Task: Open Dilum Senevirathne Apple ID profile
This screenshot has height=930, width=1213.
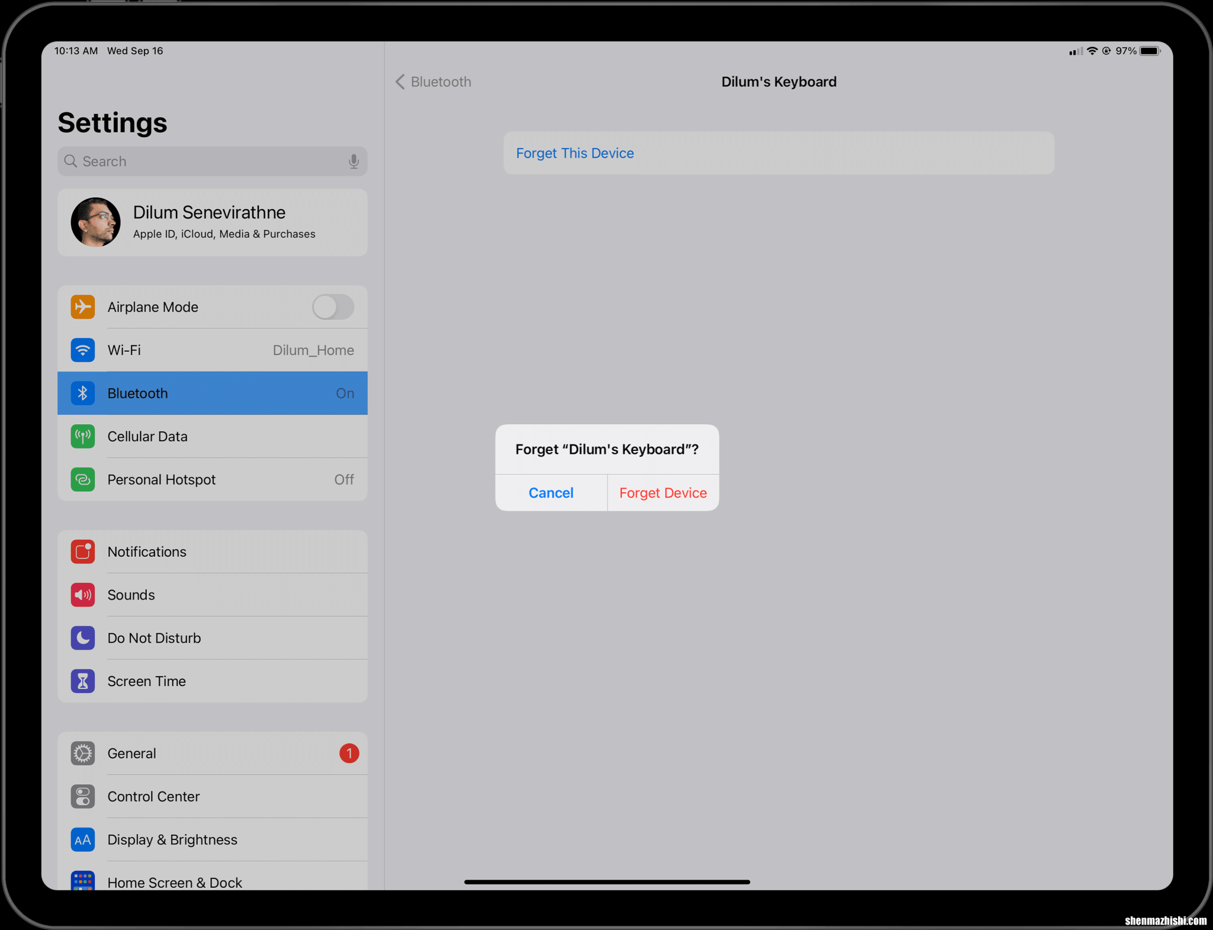Action: (x=213, y=223)
